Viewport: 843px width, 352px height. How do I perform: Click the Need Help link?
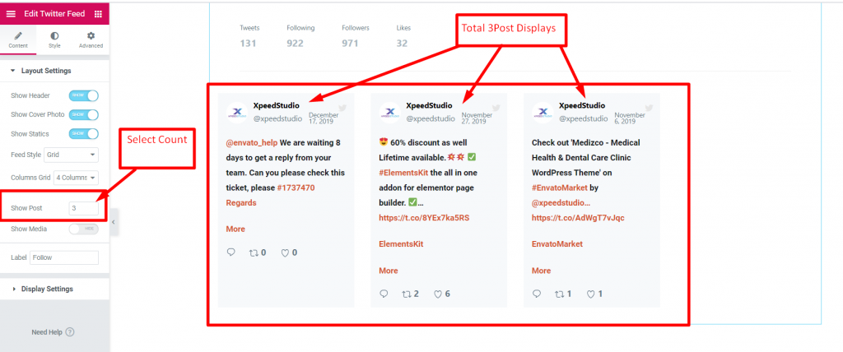[x=47, y=332]
